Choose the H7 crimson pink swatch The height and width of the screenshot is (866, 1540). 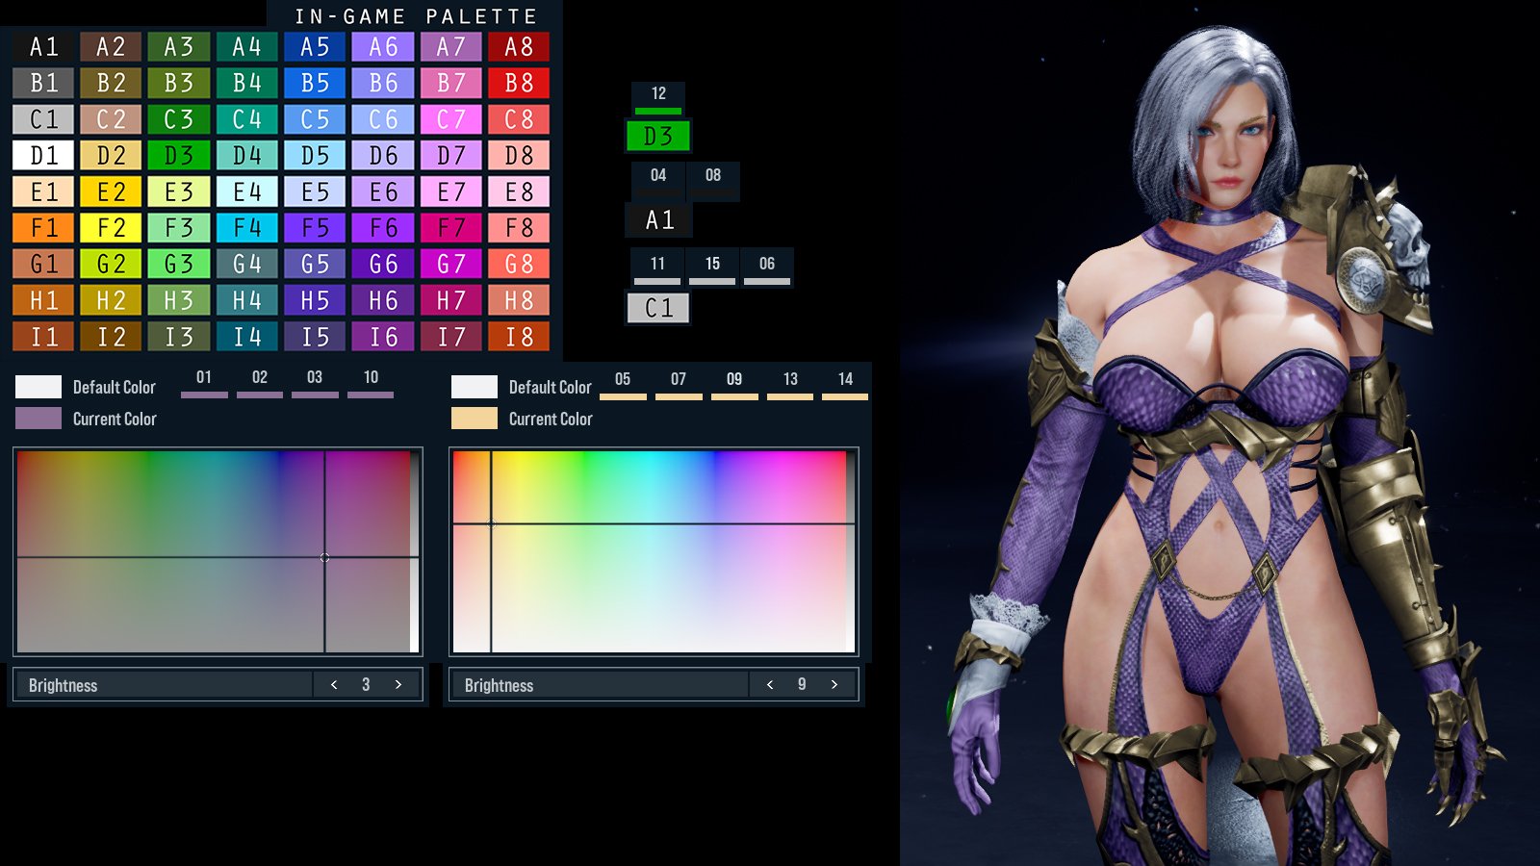450,300
